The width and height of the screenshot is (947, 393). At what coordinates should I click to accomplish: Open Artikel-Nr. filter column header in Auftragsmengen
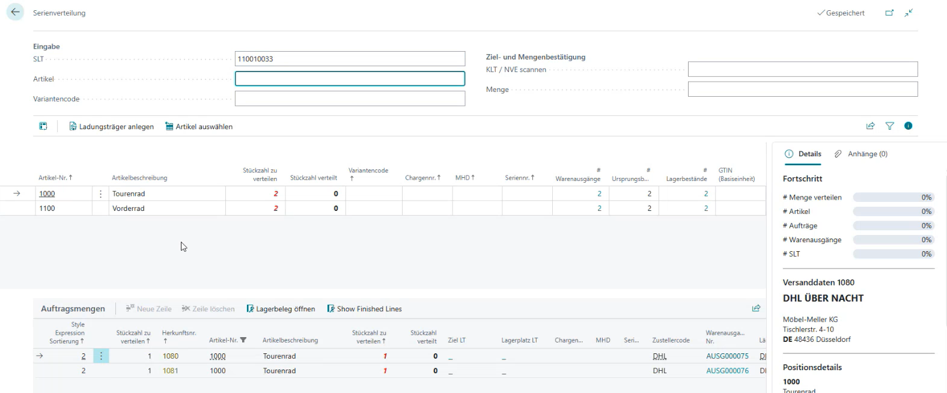pos(227,340)
